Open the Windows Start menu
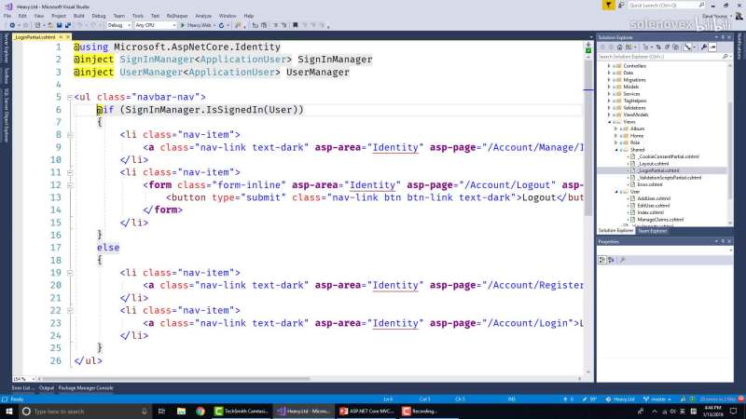746x419 pixels. [x=8, y=412]
